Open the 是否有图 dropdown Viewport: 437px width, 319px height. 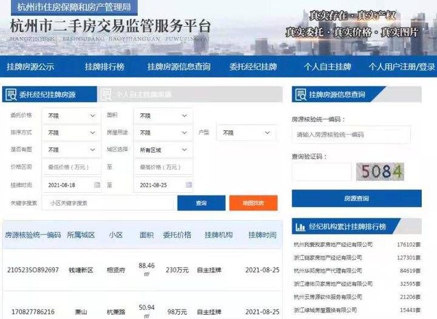[72, 150]
